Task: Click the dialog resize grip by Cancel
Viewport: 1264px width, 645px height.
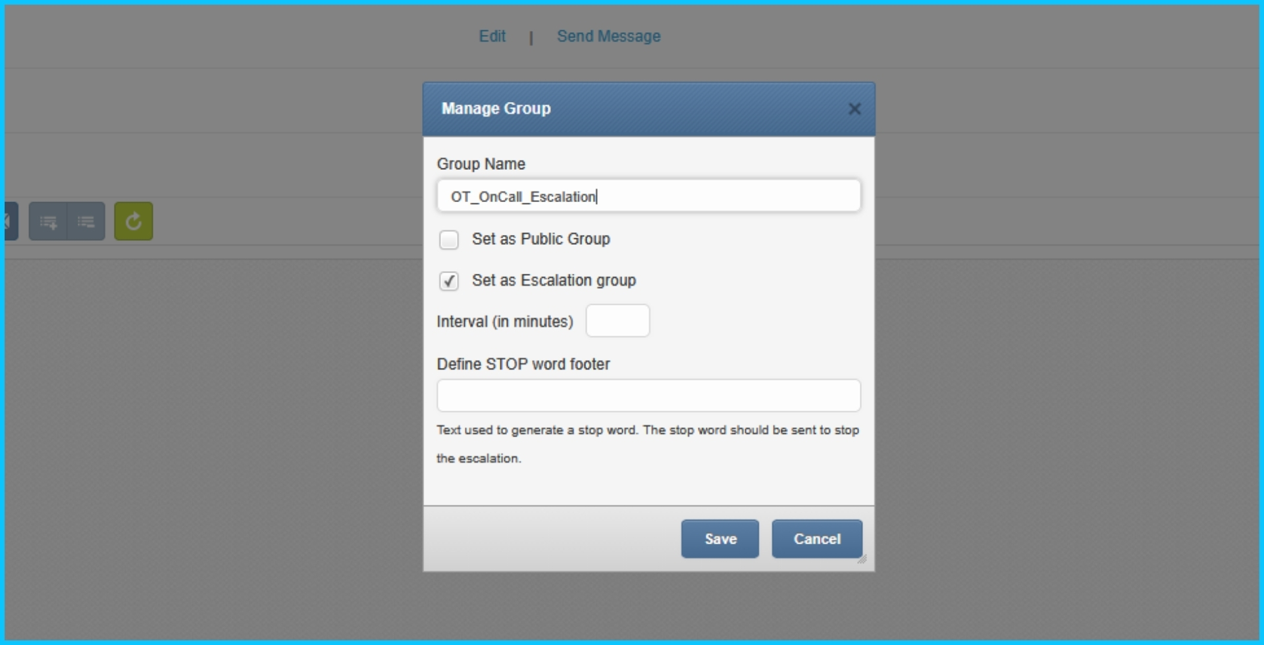Action: 862,559
